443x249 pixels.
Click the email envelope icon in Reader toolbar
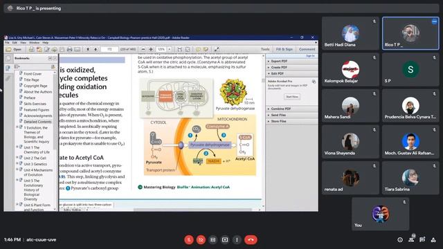pos(77,49)
